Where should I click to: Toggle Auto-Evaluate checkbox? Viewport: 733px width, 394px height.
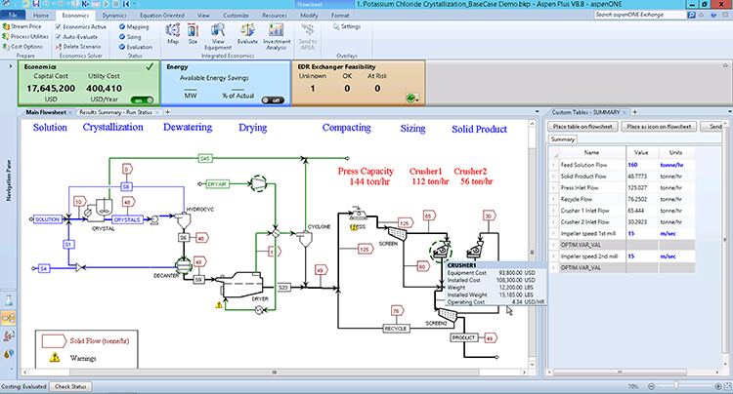click(x=59, y=37)
